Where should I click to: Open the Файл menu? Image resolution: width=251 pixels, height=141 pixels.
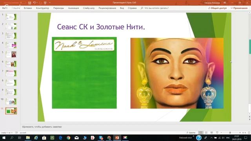(5, 8)
